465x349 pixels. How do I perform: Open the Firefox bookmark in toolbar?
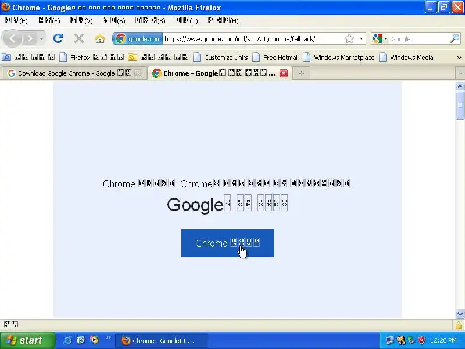92,57
